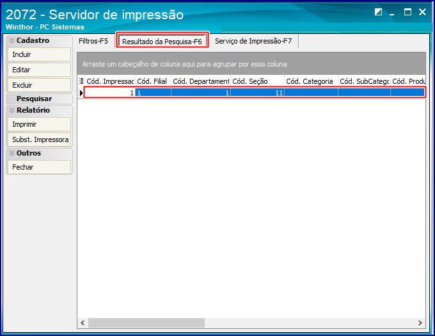The height and width of the screenshot is (336, 435).
Task: Click the horizontal scrollbar thumb
Action: coord(146,323)
